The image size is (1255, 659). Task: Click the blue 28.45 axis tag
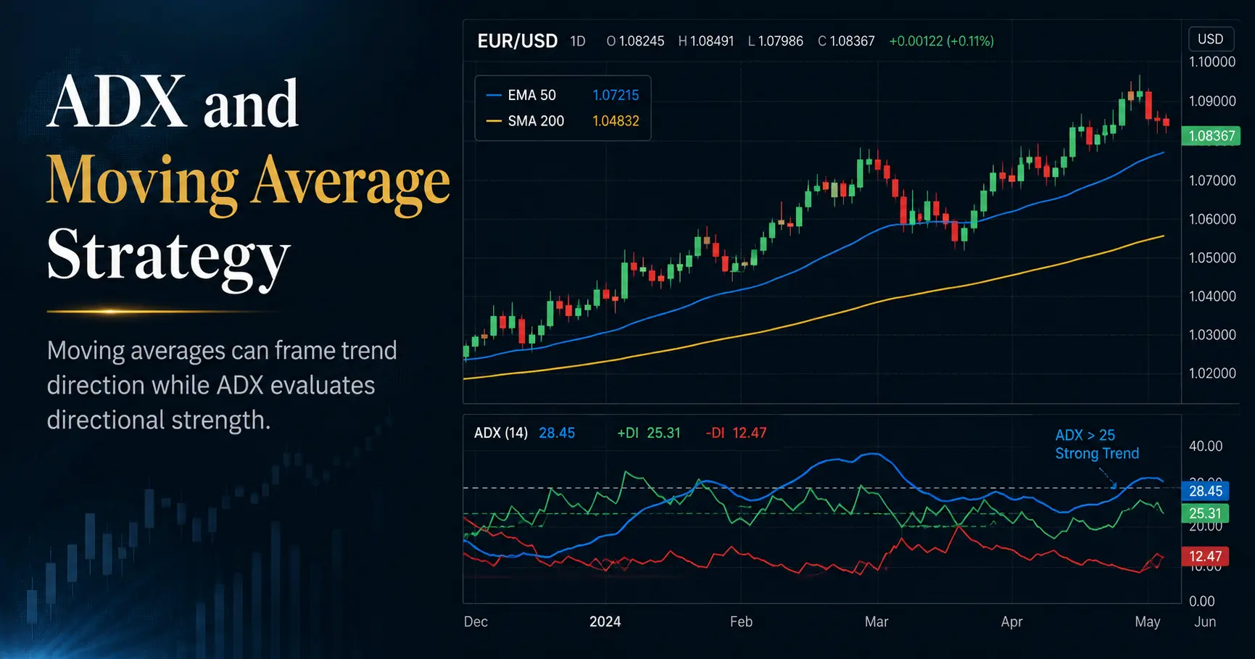click(x=1205, y=491)
